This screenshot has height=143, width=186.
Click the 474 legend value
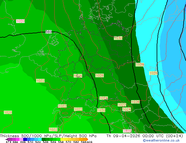(x=8, y=142)
